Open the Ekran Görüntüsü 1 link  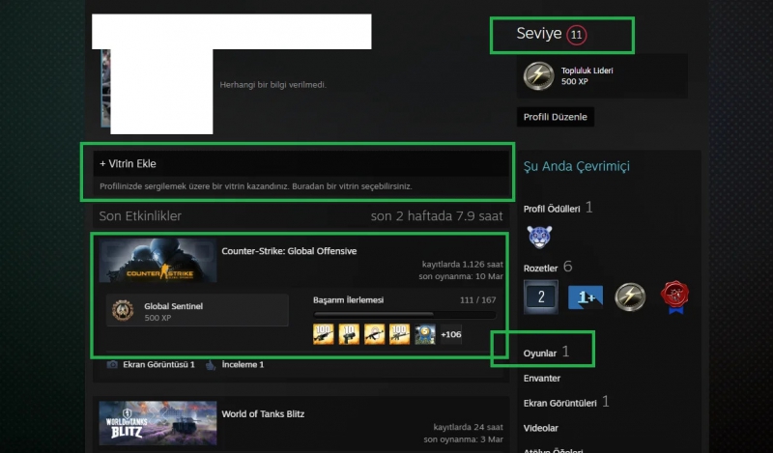click(x=158, y=365)
